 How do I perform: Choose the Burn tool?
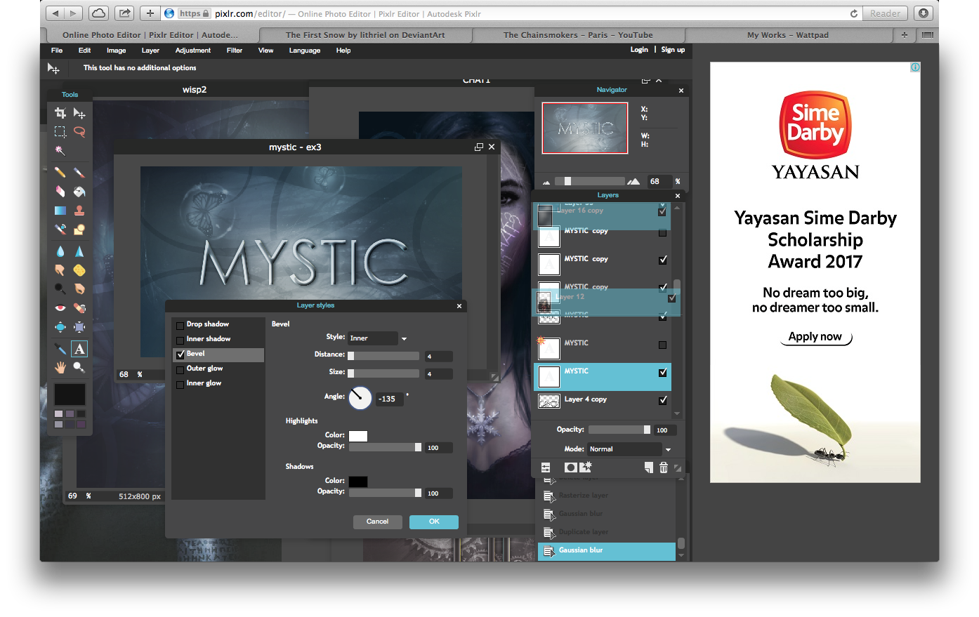(79, 289)
